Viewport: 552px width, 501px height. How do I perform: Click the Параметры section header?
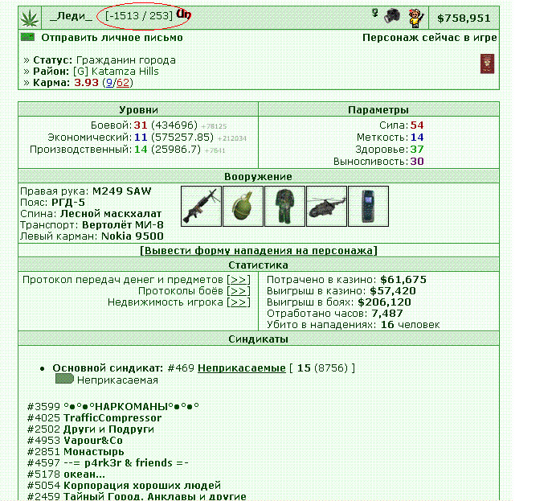(378, 110)
